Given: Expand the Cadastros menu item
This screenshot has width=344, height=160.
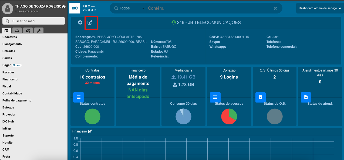Looking at the screenshot, I should click(10, 37).
